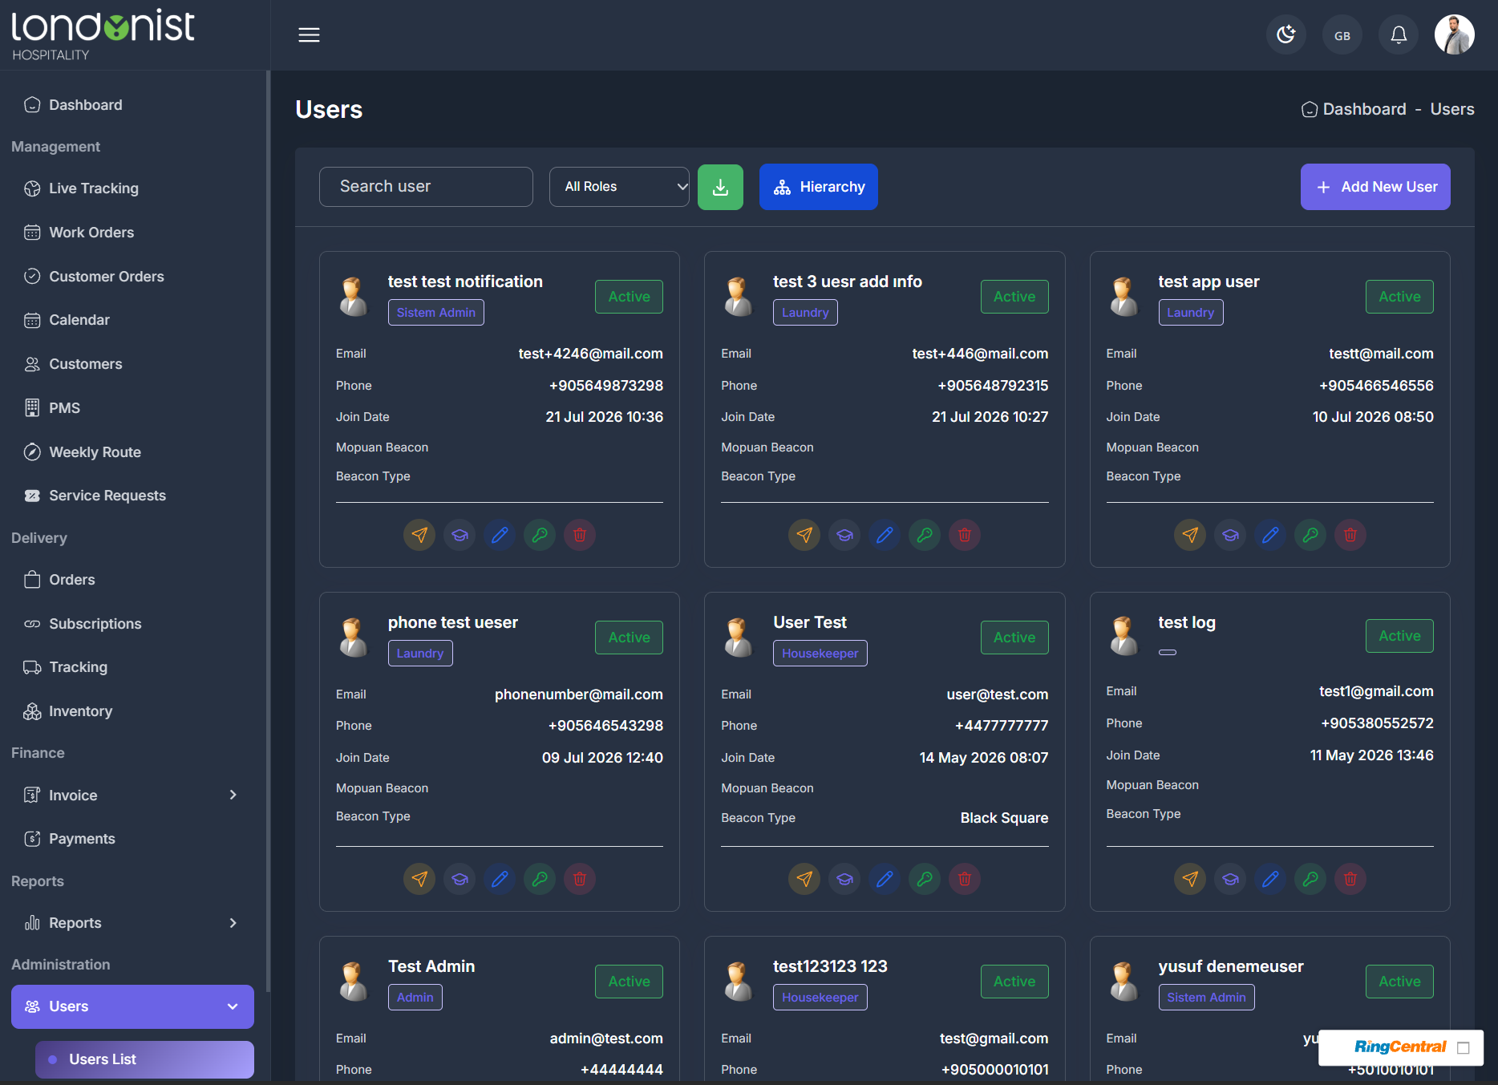Click the email phonenumber@mail.com
The height and width of the screenshot is (1085, 1498).
[x=578, y=694]
